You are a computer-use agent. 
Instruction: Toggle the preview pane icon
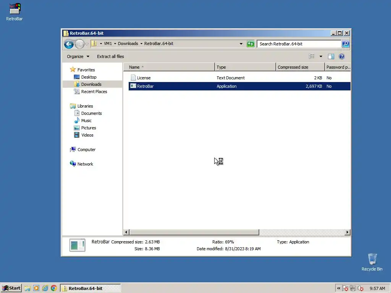[x=331, y=56]
